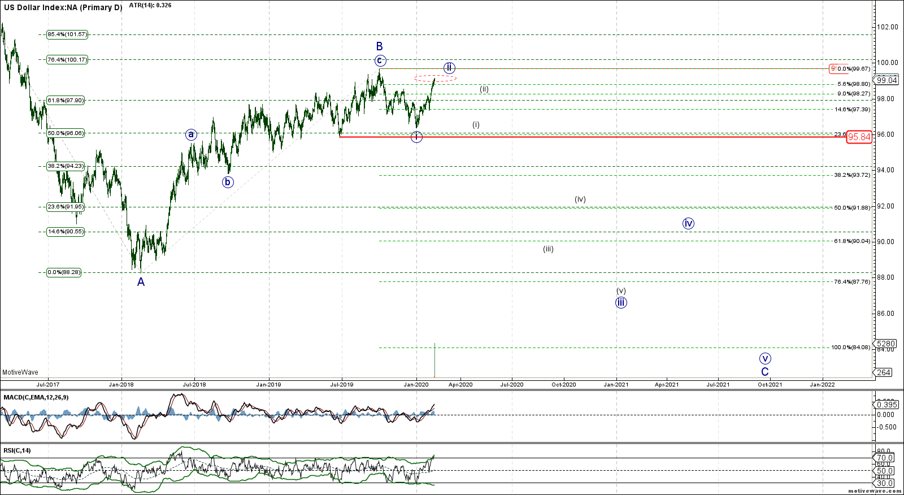Screen dimensions: 904x495
Task: Click the circled 'i' wave label
Action: pyautogui.click(x=416, y=137)
